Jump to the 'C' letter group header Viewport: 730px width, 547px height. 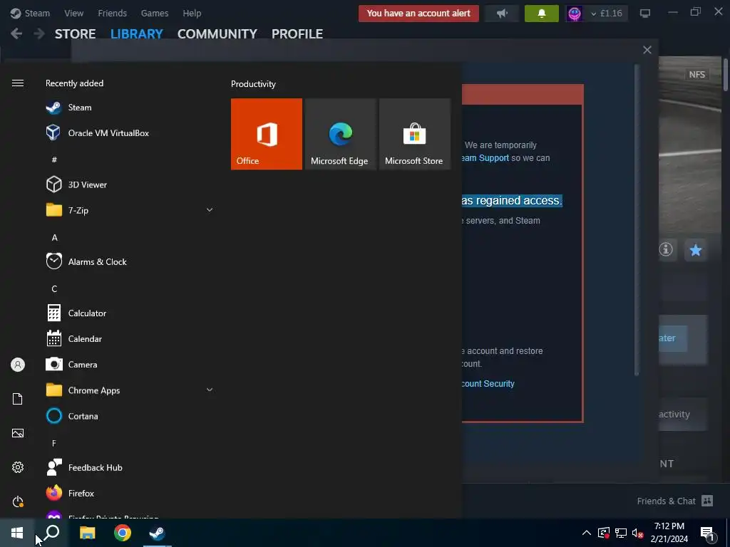tap(54, 289)
